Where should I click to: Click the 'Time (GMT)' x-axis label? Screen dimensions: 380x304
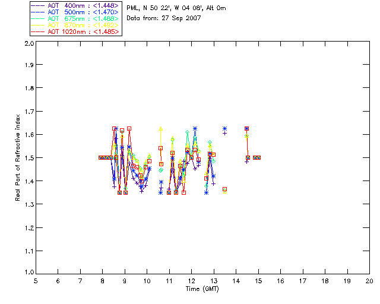(x=202, y=289)
